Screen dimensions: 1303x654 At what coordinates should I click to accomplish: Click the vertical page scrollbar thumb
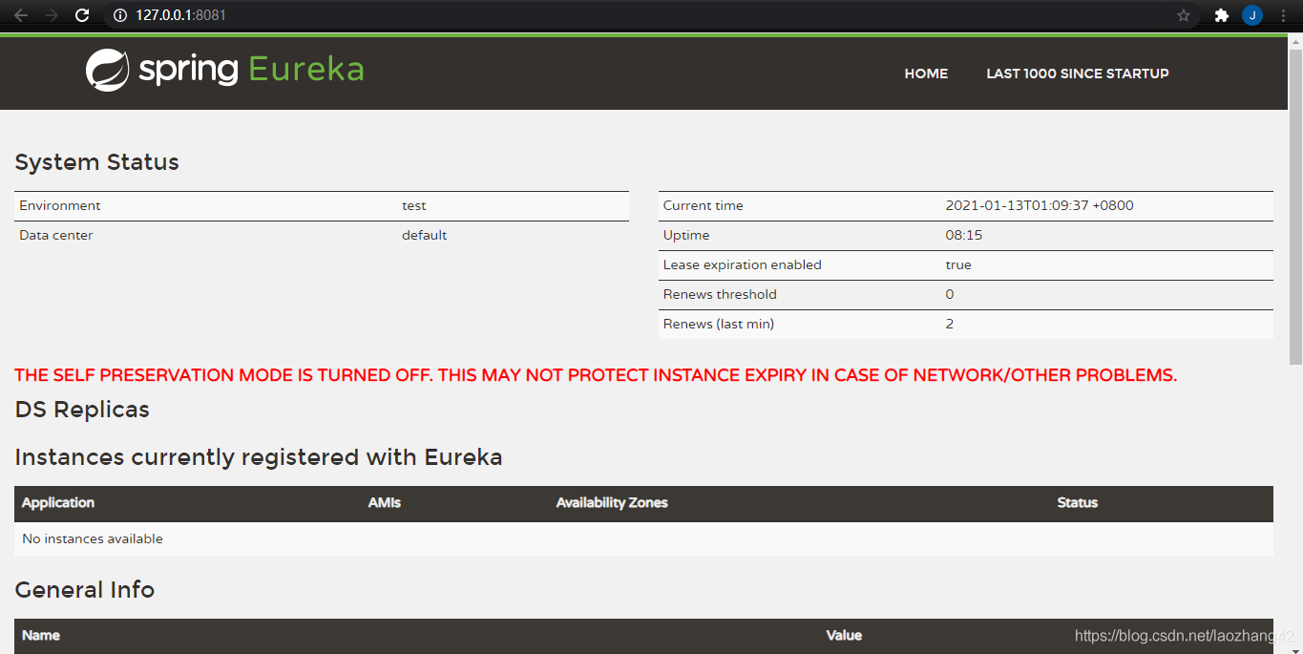click(1295, 200)
